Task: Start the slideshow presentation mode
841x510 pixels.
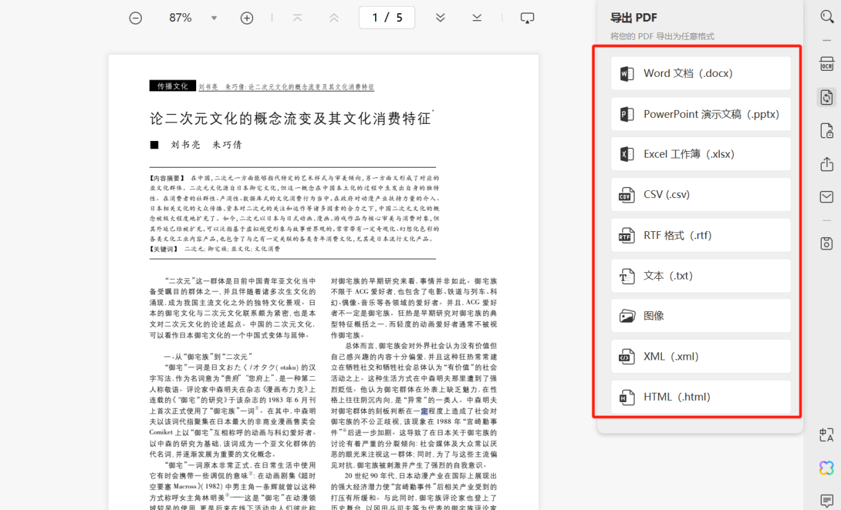Action: [527, 18]
